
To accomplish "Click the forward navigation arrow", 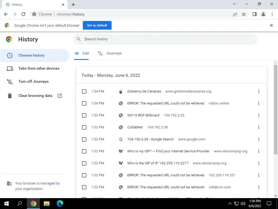I will pos(15,14).
